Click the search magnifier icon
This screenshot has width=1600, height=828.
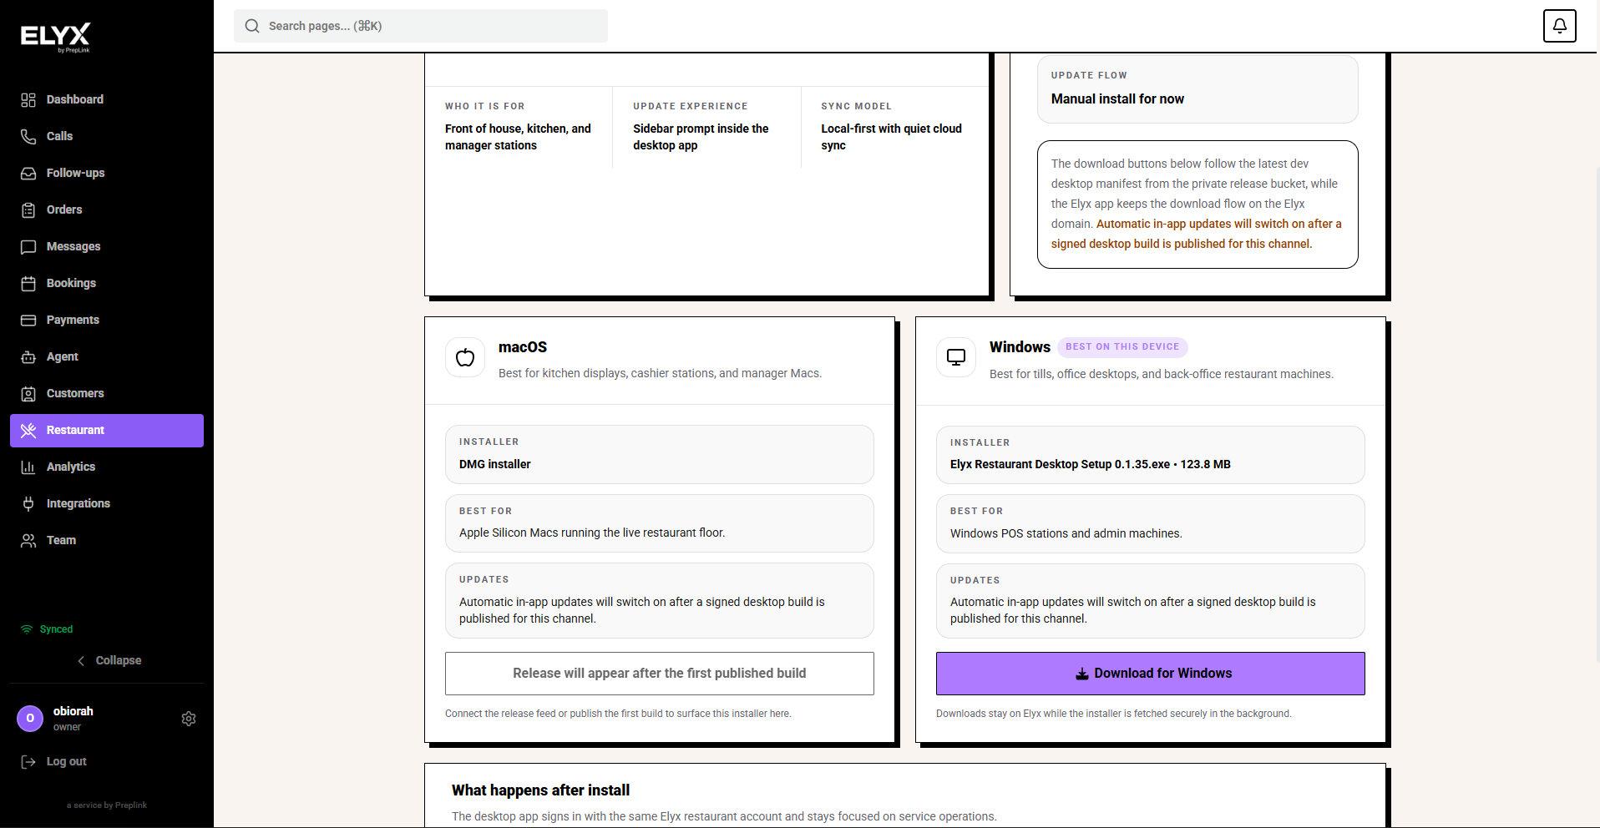(x=252, y=26)
